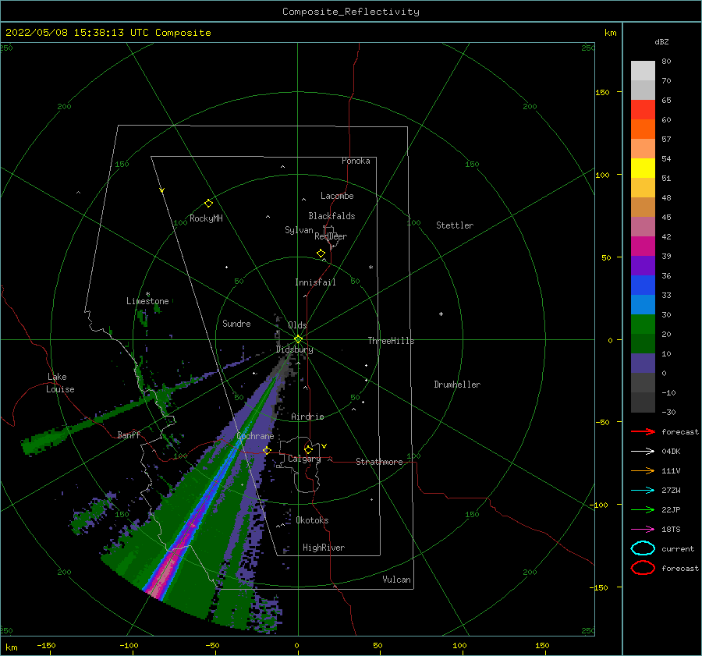The width and height of the screenshot is (702, 656).
Task: Click the 'Ponoka' town label
Action: (x=356, y=161)
